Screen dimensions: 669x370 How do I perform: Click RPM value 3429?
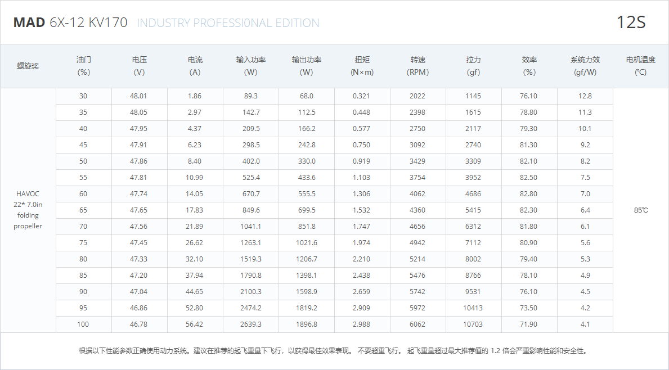pos(417,161)
